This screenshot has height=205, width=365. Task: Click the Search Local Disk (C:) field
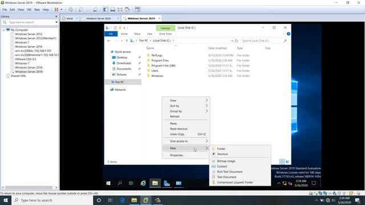pyautogui.click(x=263, y=40)
